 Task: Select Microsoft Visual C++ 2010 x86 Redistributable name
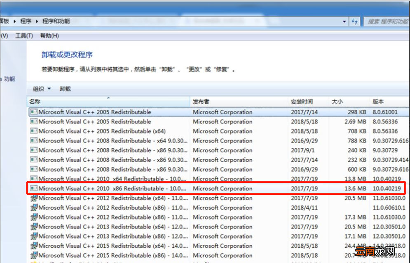coord(112,188)
